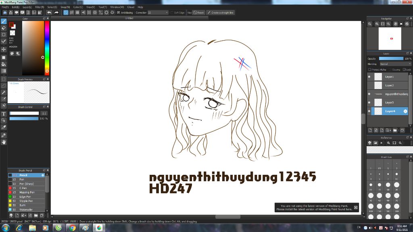Create a layer folder in the Layer panel
This screenshot has width=413, height=232.
click(x=395, y=130)
